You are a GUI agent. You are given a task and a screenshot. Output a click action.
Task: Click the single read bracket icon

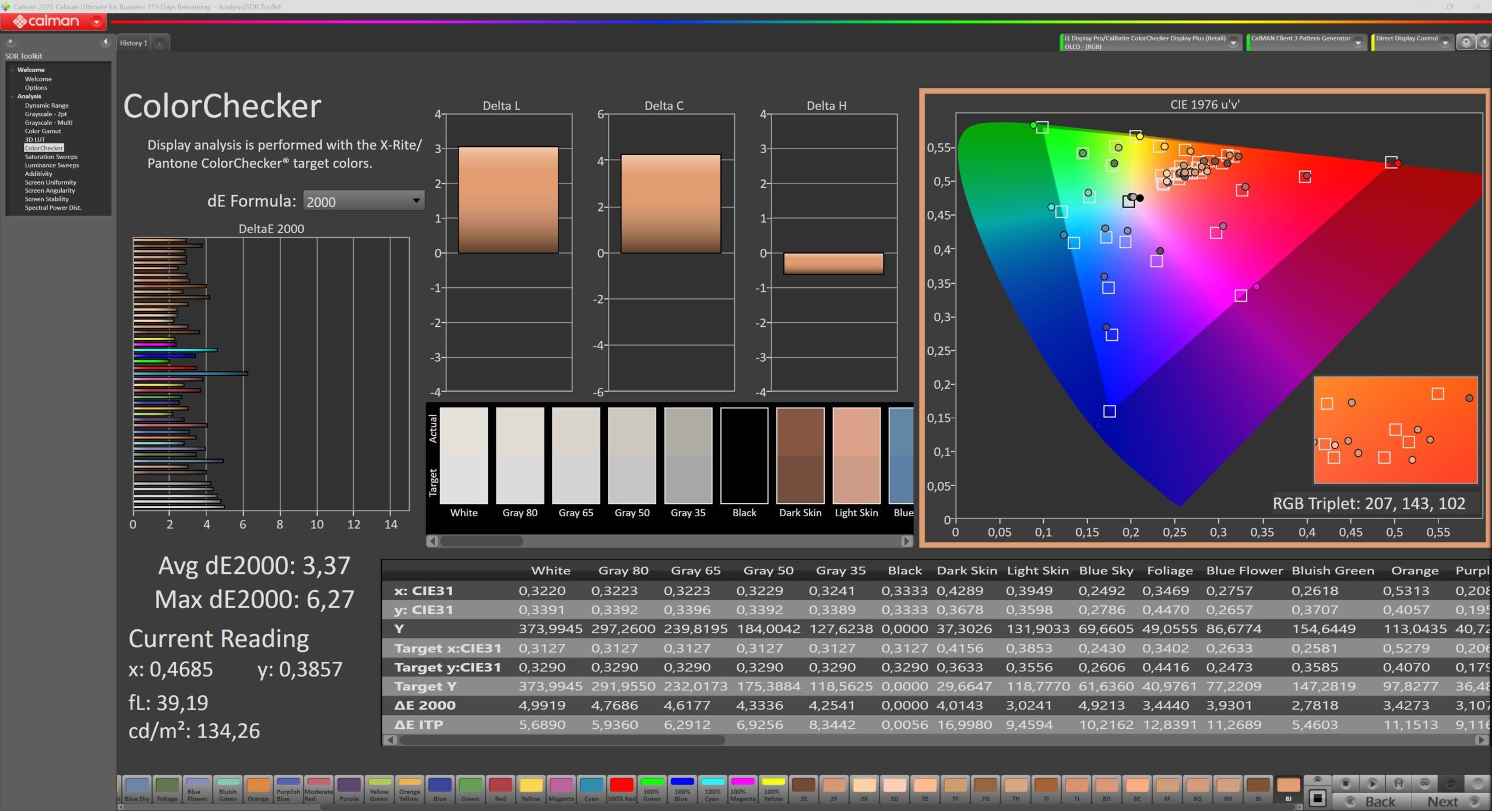pyautogui.click(x=1398, y=784)
